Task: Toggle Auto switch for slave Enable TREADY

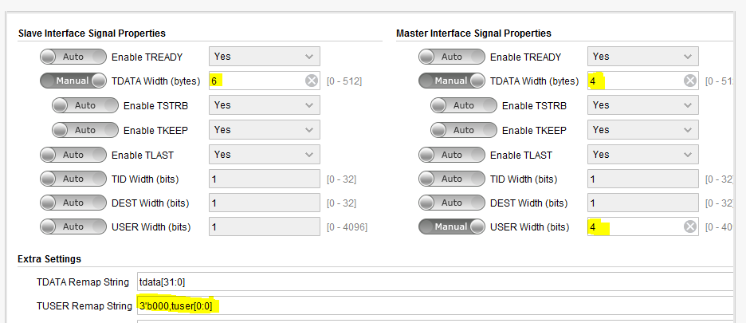Action: point(73,57)
